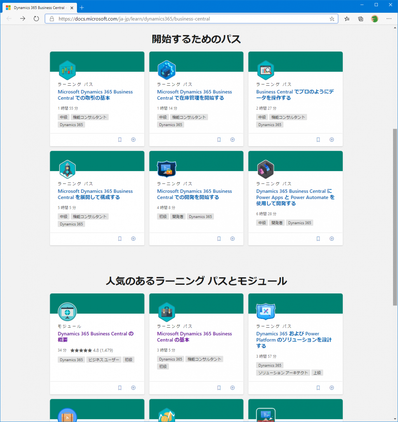Click the blue shield X badge
The height and width of the screenshot is (422, 398).
[266, 312]
